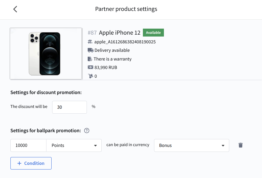
Task: Click the warranty document icon
Action: pyautogui.click(x=90, y=59)
